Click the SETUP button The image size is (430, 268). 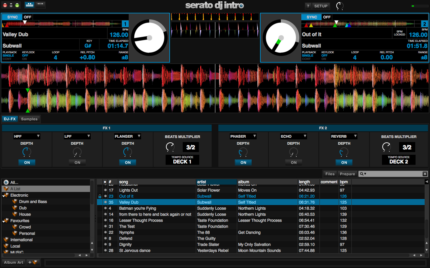click(321, 6)
